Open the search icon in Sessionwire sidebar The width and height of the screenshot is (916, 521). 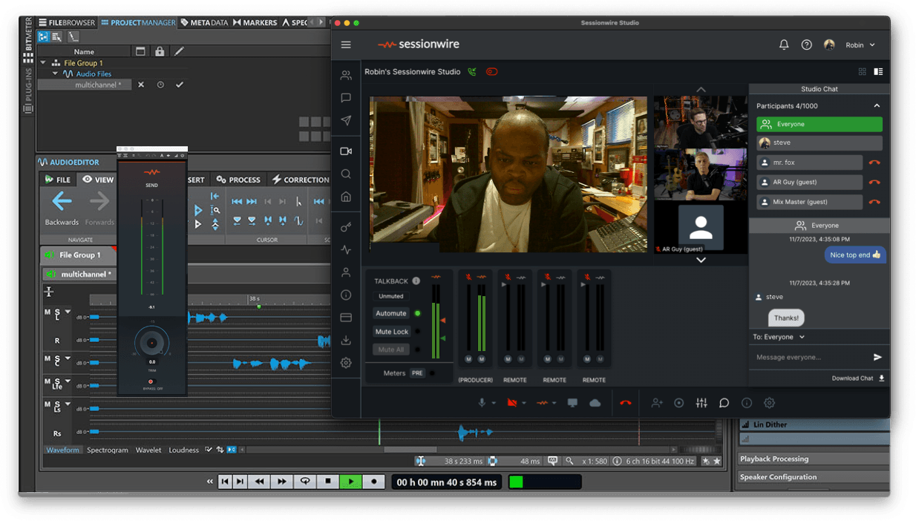click(x=346, y=174)
